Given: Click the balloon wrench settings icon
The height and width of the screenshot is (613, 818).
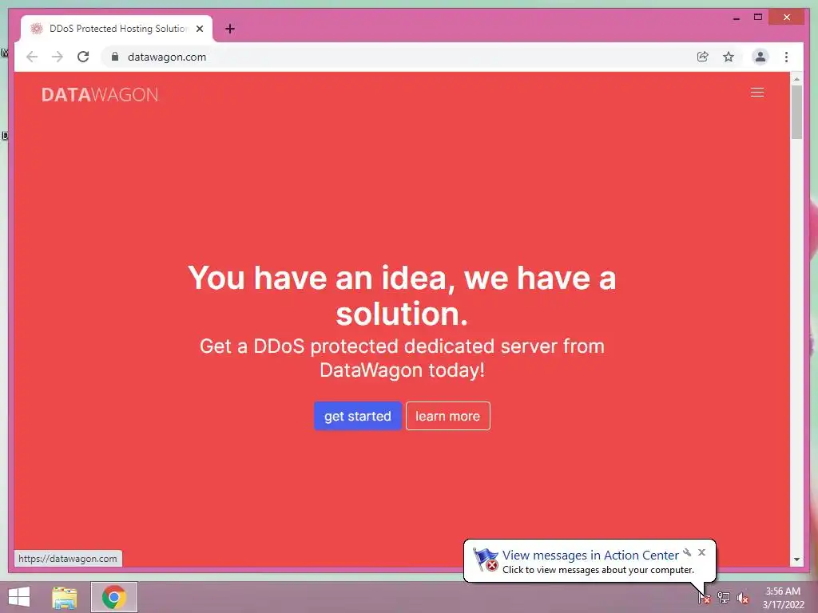Looking at the screenshot, I should (687, 552).
